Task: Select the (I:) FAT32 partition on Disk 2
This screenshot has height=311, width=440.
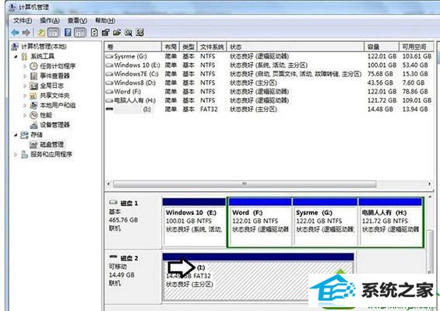Action: 259,277
